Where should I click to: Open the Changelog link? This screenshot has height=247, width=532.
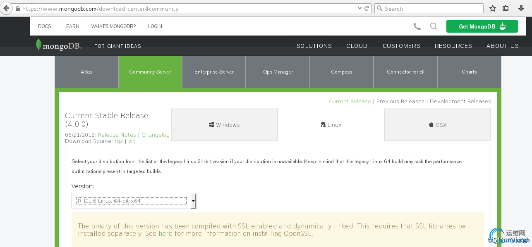coord(156,135)
